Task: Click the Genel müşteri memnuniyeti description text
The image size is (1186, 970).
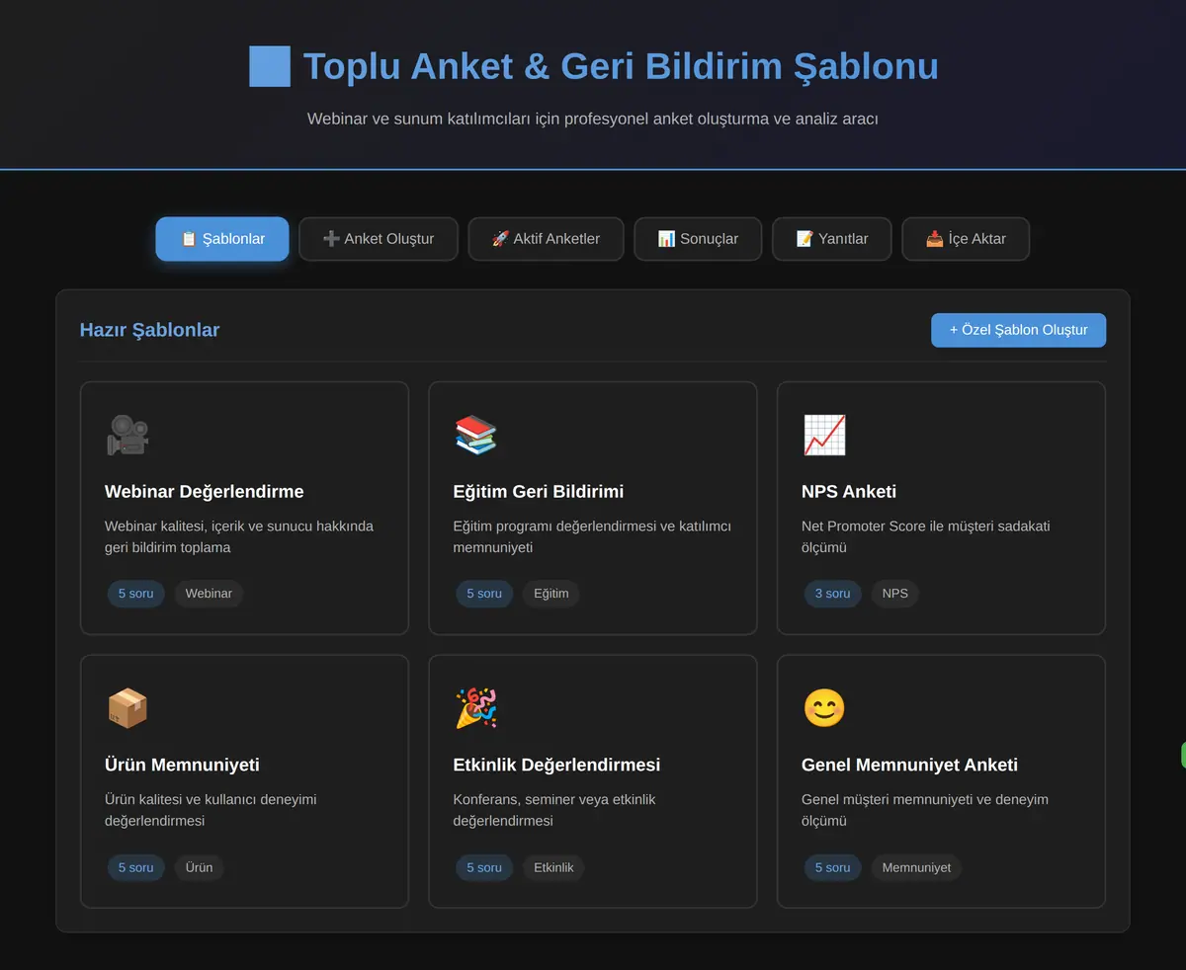Action: (x=925, y=810)
